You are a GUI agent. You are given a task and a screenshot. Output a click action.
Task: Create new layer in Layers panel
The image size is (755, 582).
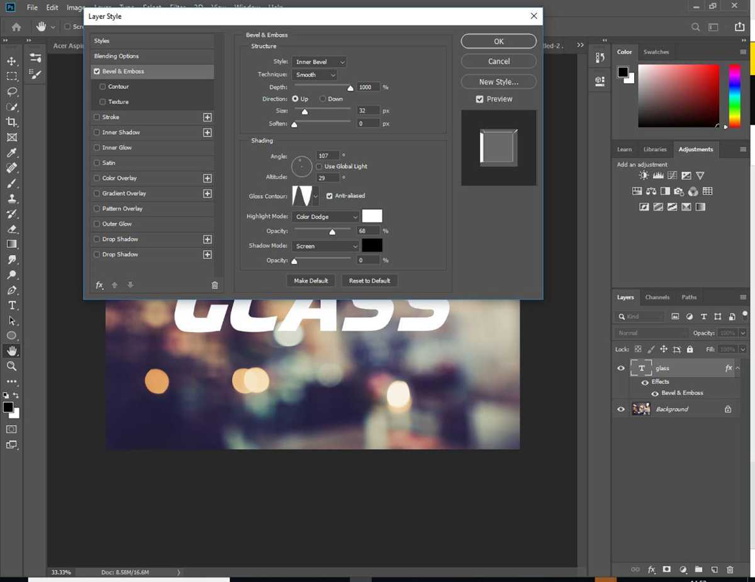click(715, 569)
